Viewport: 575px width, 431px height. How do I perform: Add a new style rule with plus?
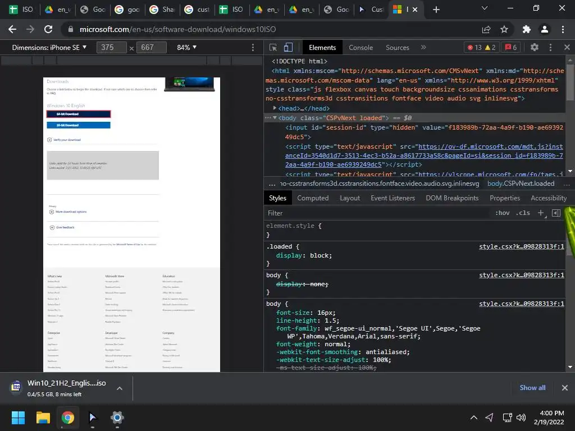[541, 213]
